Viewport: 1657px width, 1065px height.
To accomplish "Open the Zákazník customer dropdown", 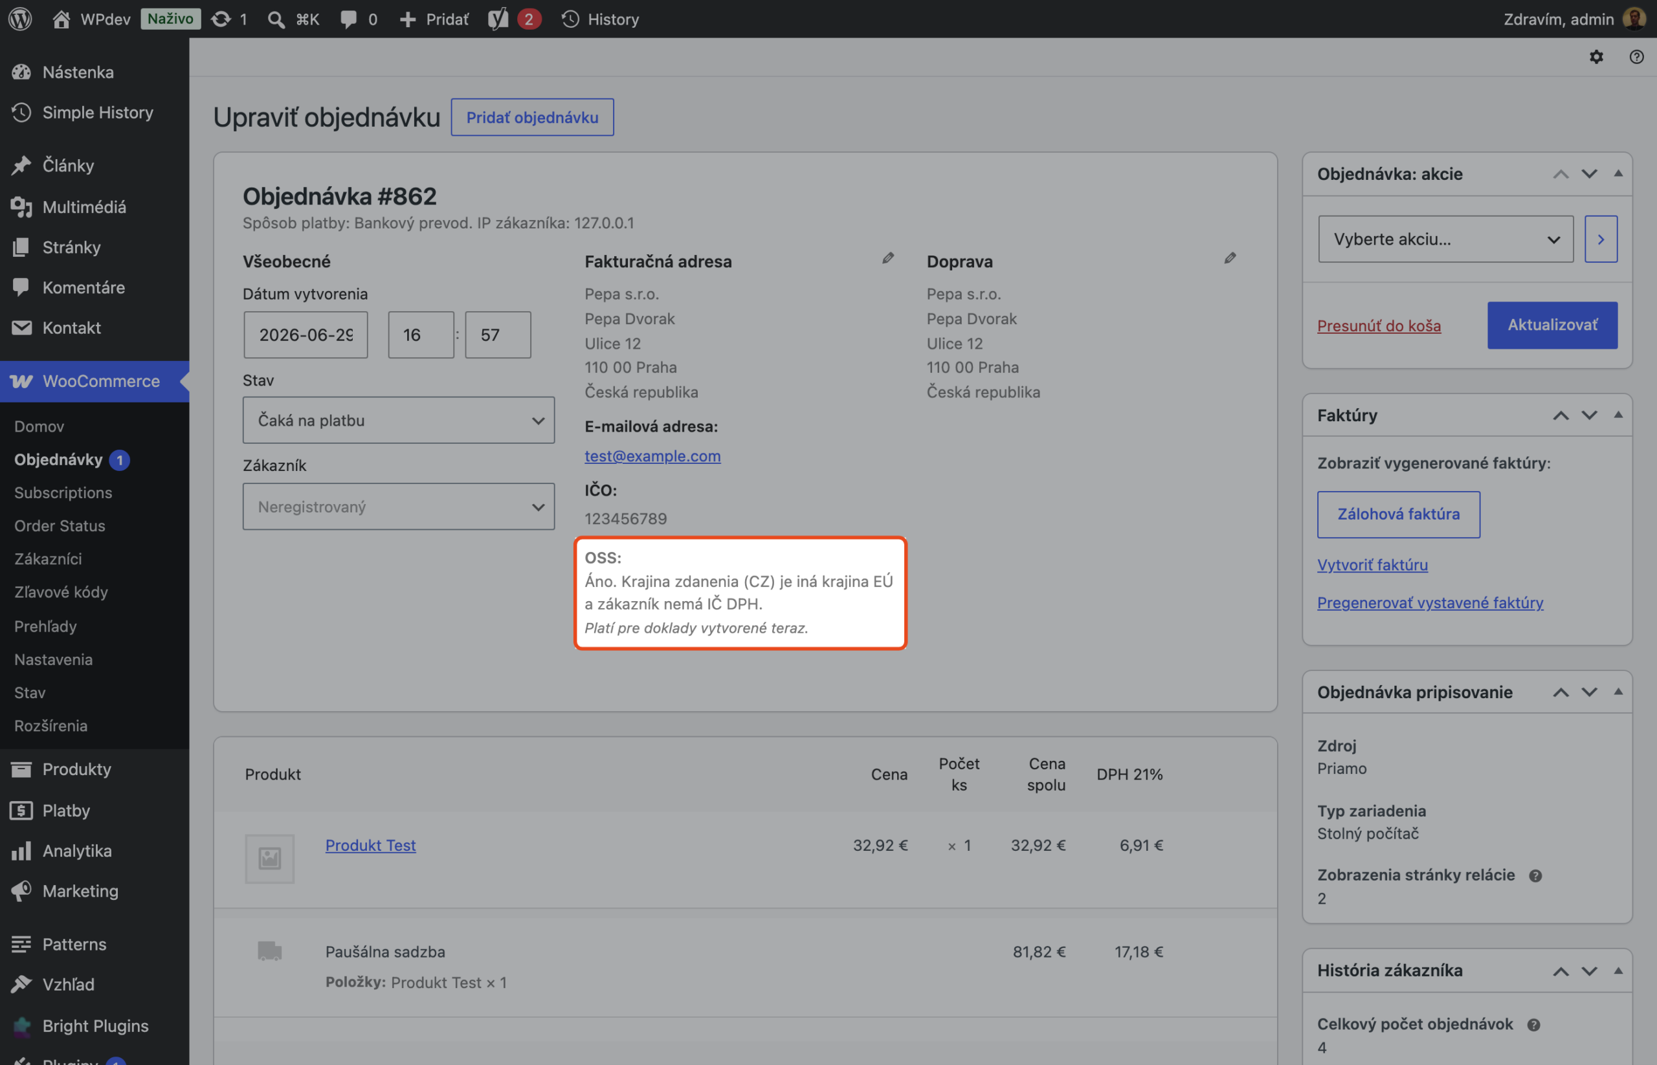I will point(399,507).
